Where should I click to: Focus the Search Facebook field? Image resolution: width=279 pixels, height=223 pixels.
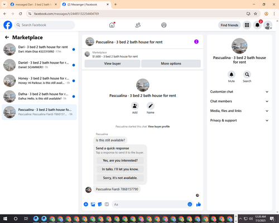[x=45, y=25]
